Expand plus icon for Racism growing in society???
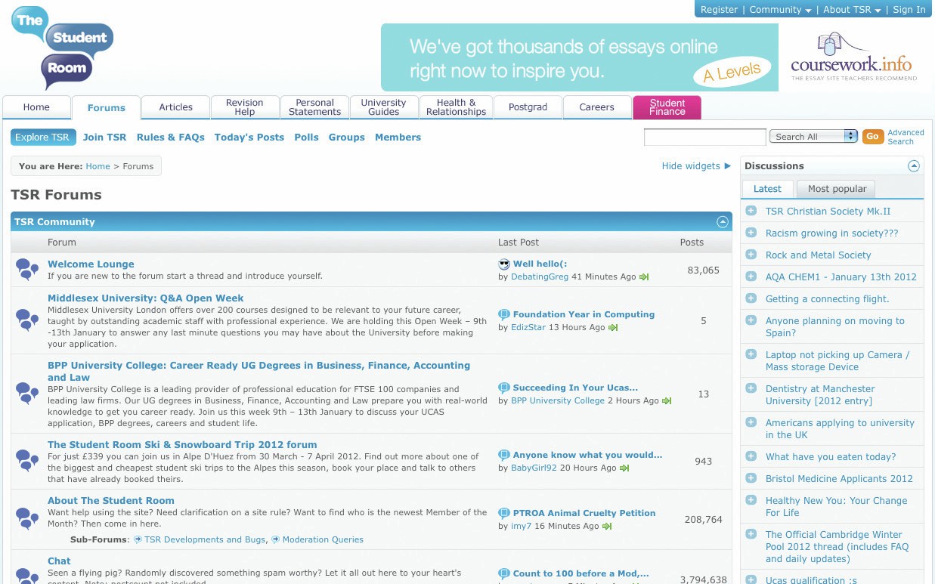The height and width of the screenshot is (584, 935). point(751,233)
